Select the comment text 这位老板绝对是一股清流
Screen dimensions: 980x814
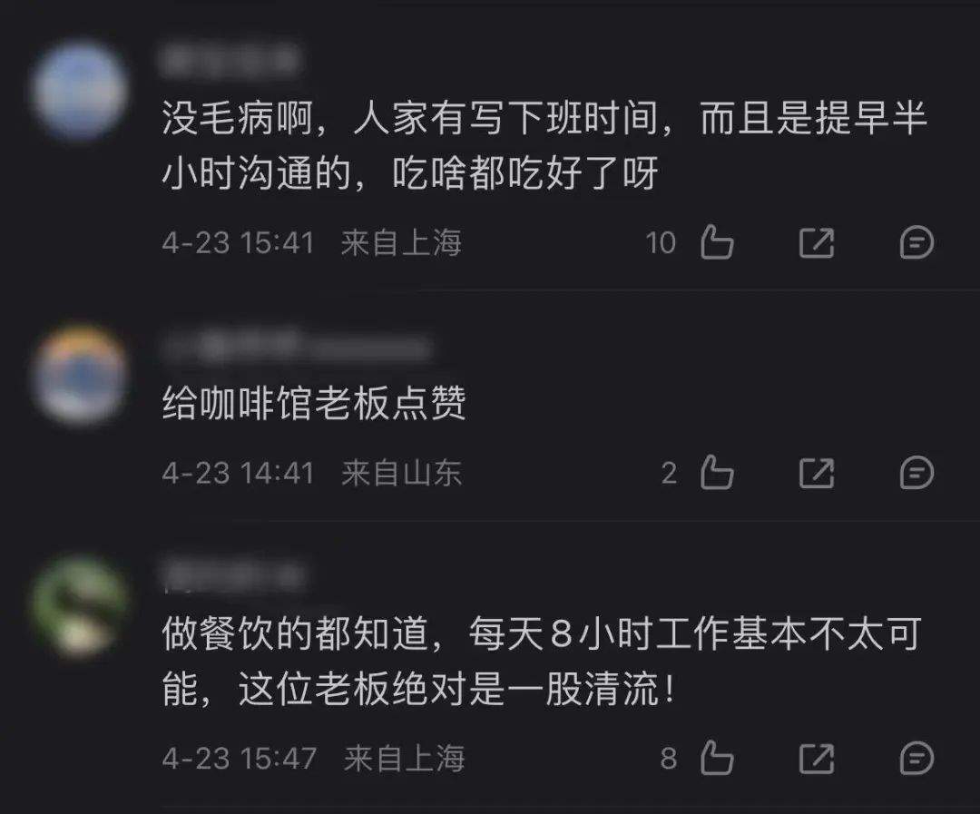[x=449, y=689]
